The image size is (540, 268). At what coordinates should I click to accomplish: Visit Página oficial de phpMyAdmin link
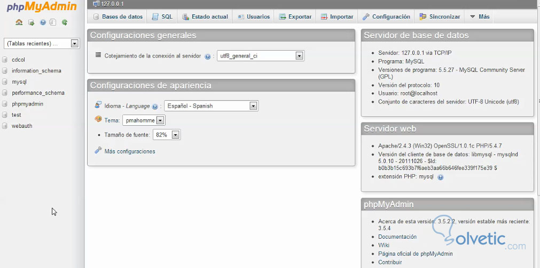click(416, 254)
